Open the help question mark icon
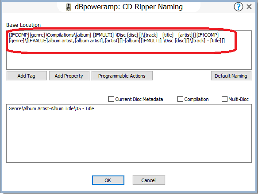Screen dimensions: 258x194 click(x=238, y=7)
